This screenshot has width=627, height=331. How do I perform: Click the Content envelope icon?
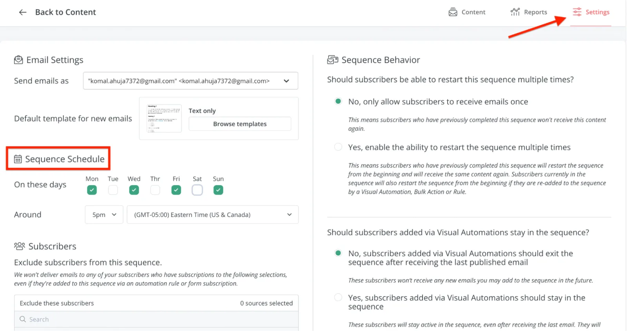click(x=453, y=12)
